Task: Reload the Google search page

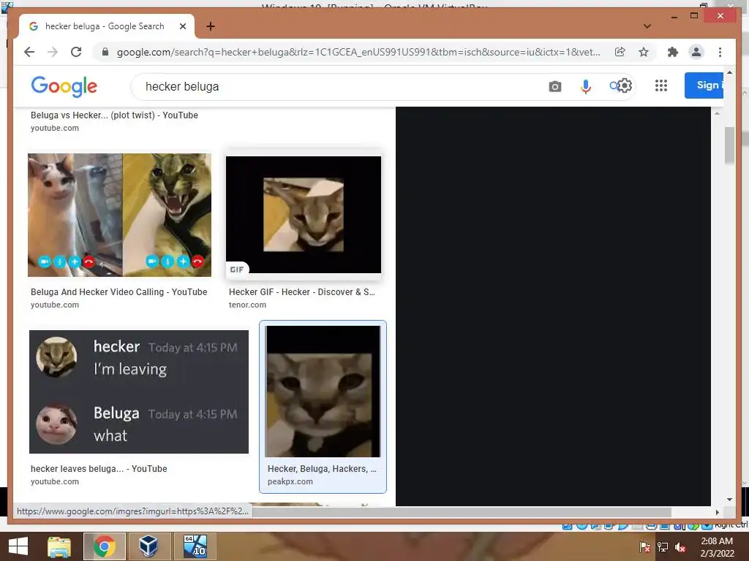Action: point(76,52)
